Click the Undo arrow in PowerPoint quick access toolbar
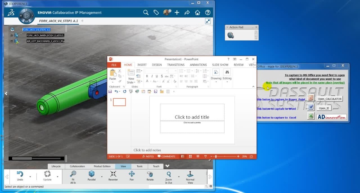Viewport: 360px width, 193px height. (116, 91)
